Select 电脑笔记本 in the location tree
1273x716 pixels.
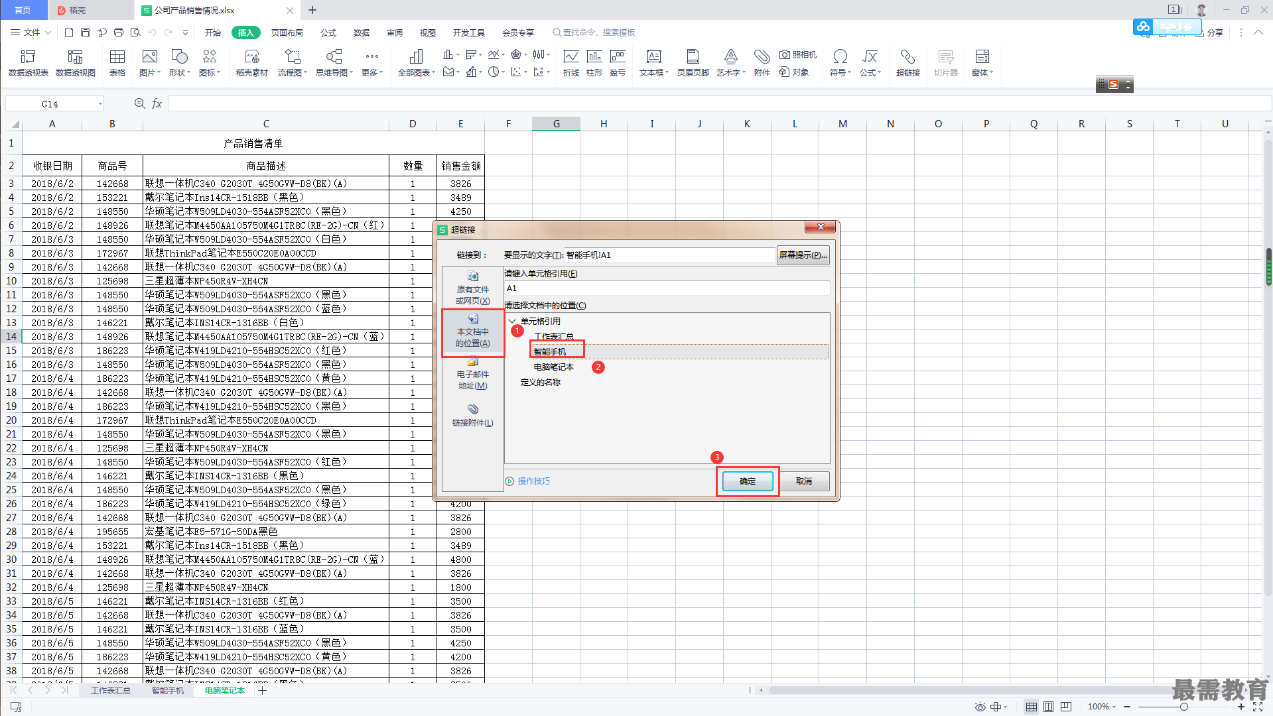[554, 367]
